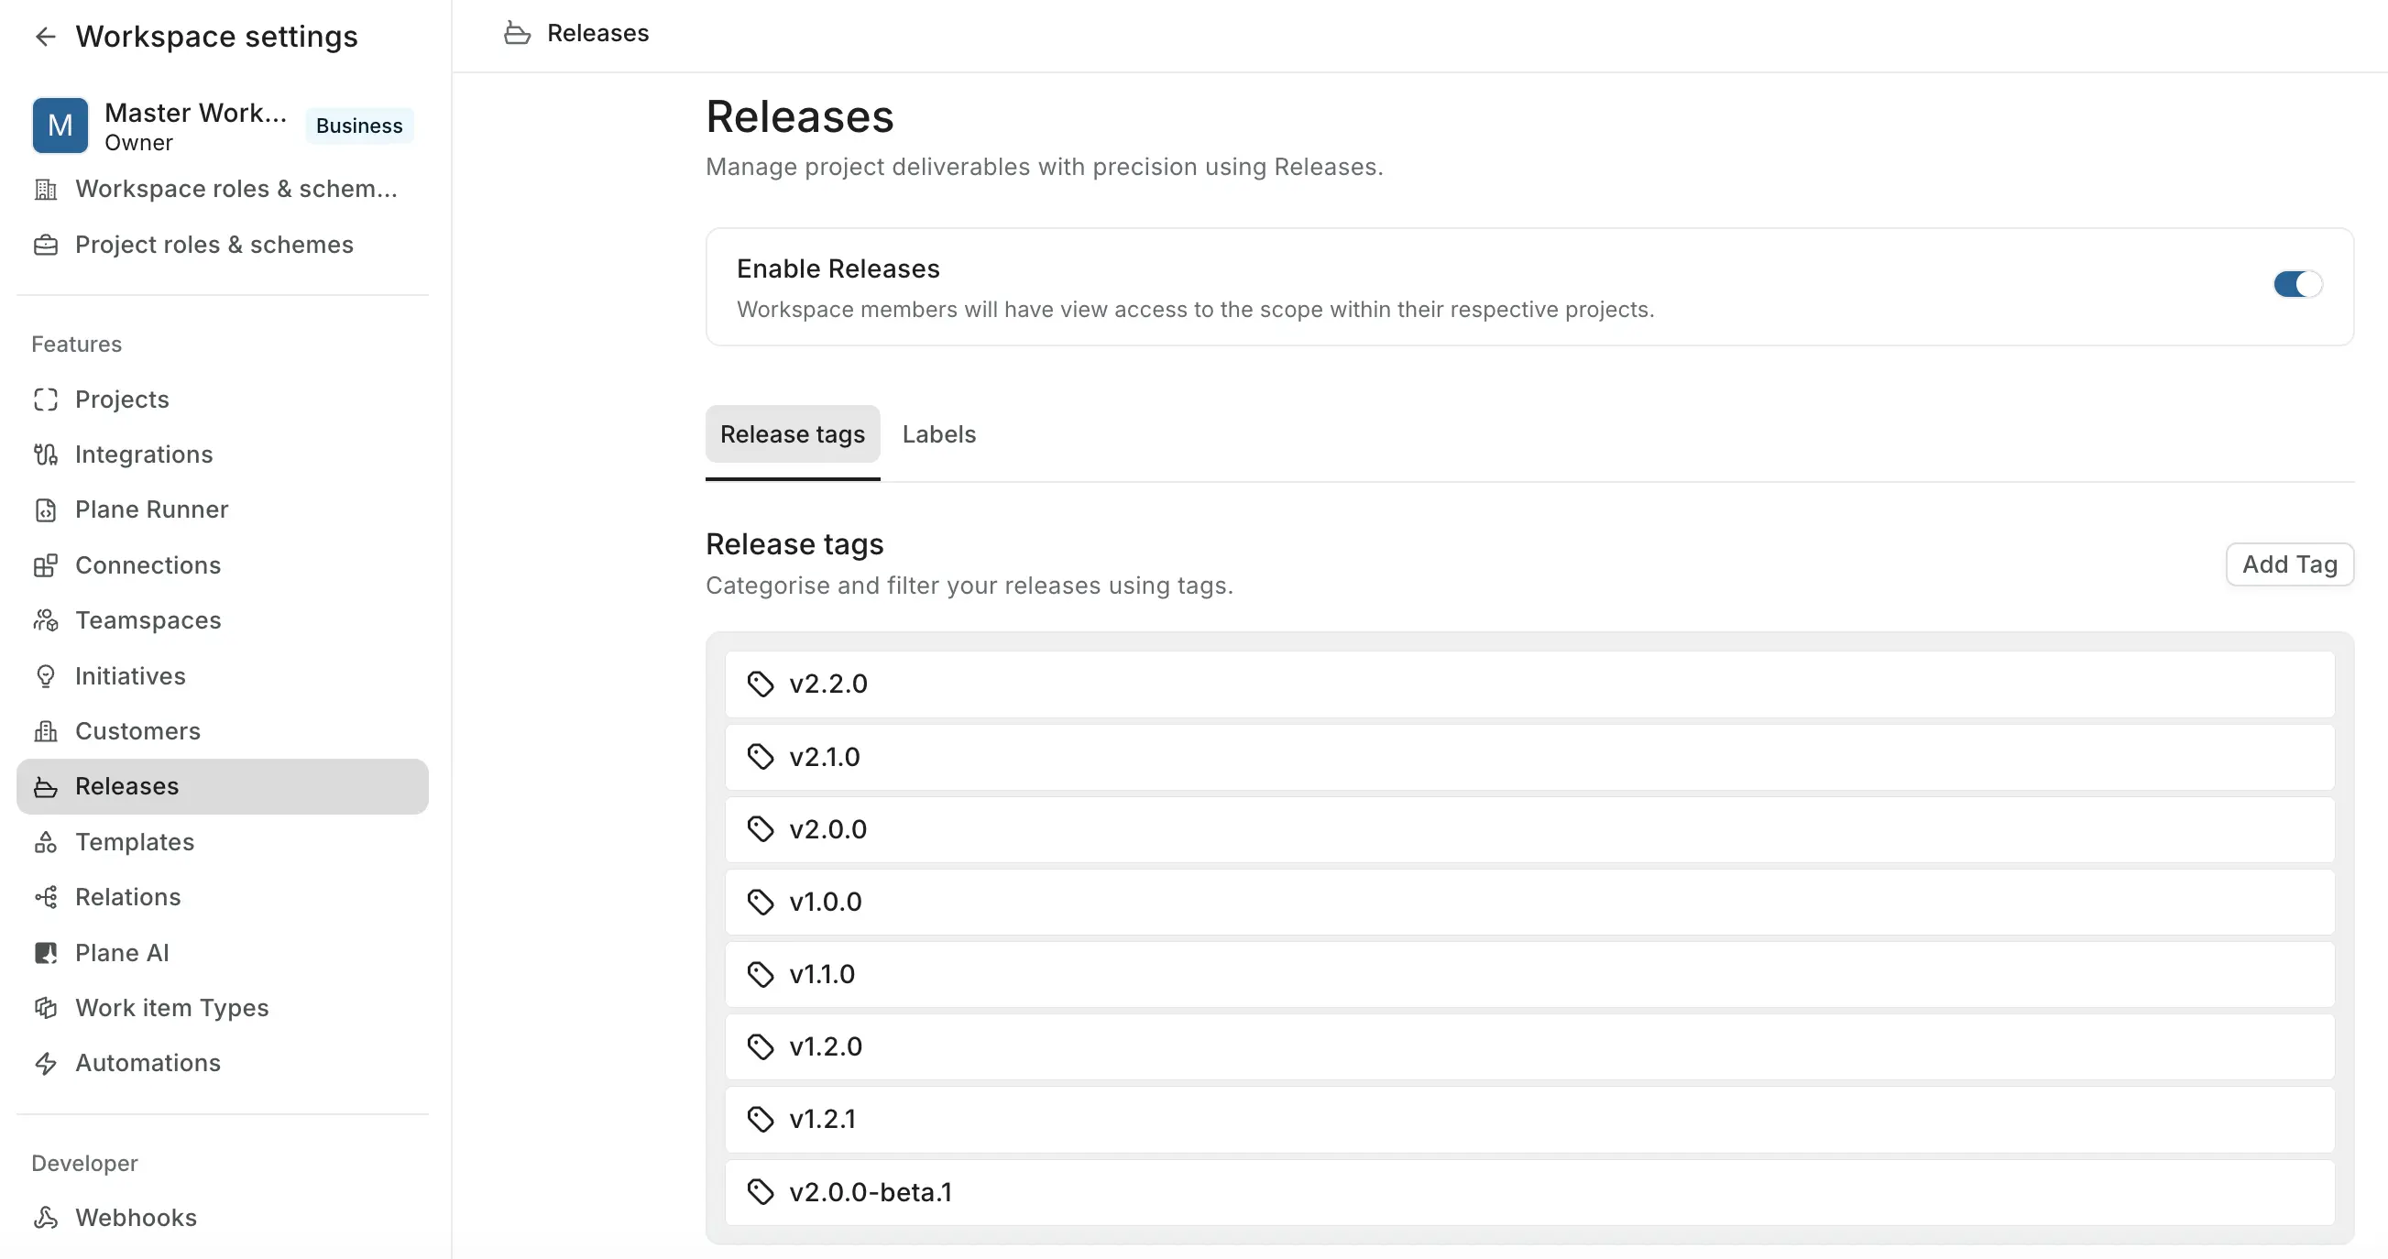Click the Releases icon in the header breadcrumb

(x=517, y=33)
